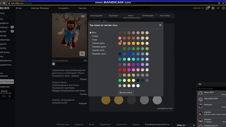Screen dimensions: 226x127
Task: Open the 'тело' tab dropdown
Action: pyautogui.click(x=131, y=16)
